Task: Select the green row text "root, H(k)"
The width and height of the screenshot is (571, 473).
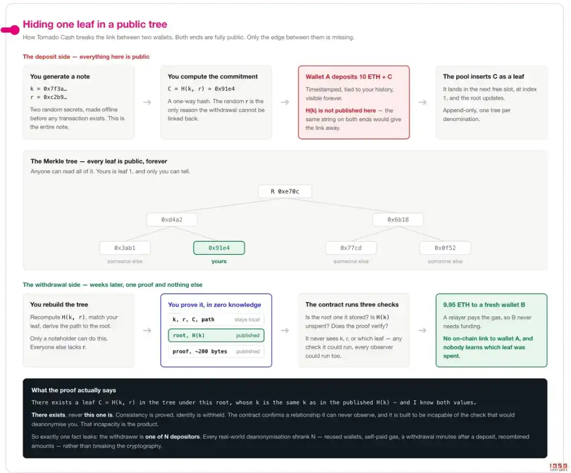Action: point(189,335)
